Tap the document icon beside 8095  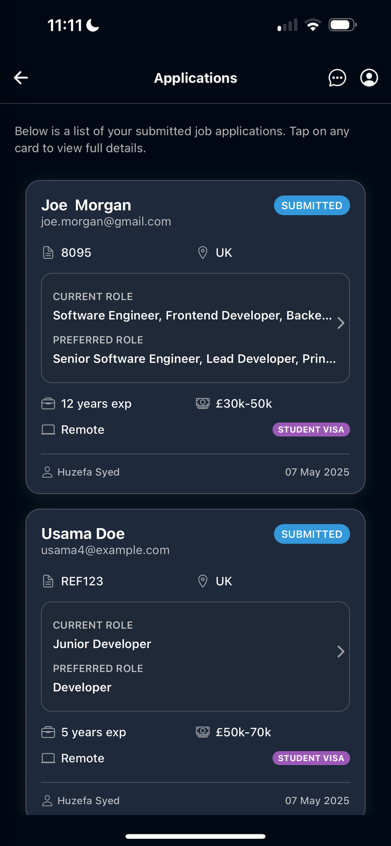pos(48,252)
